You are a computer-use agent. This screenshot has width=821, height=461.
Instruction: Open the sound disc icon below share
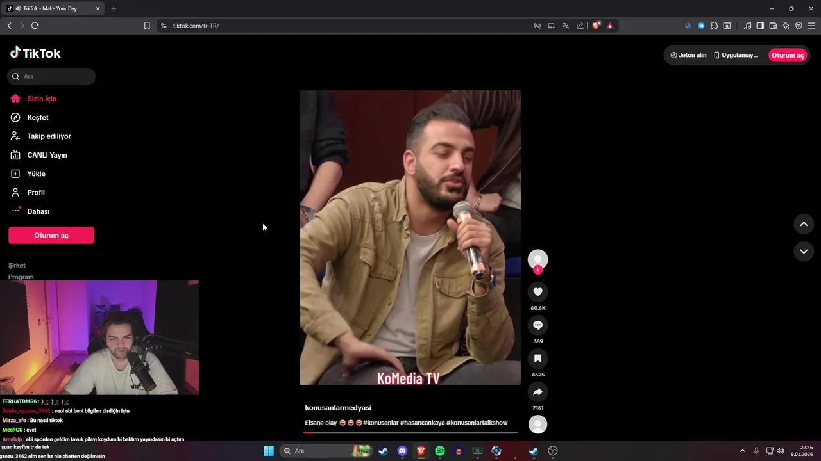point(537,425)
